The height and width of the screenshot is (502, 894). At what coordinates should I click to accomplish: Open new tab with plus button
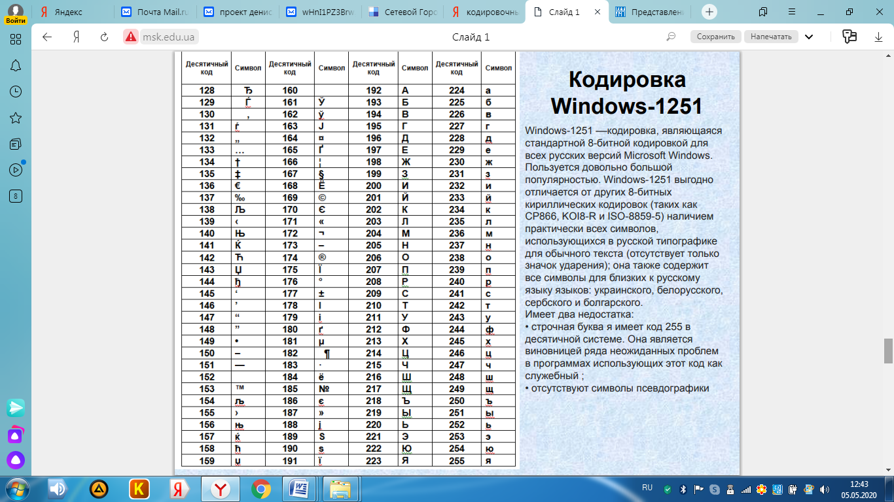tap(710, 12)
